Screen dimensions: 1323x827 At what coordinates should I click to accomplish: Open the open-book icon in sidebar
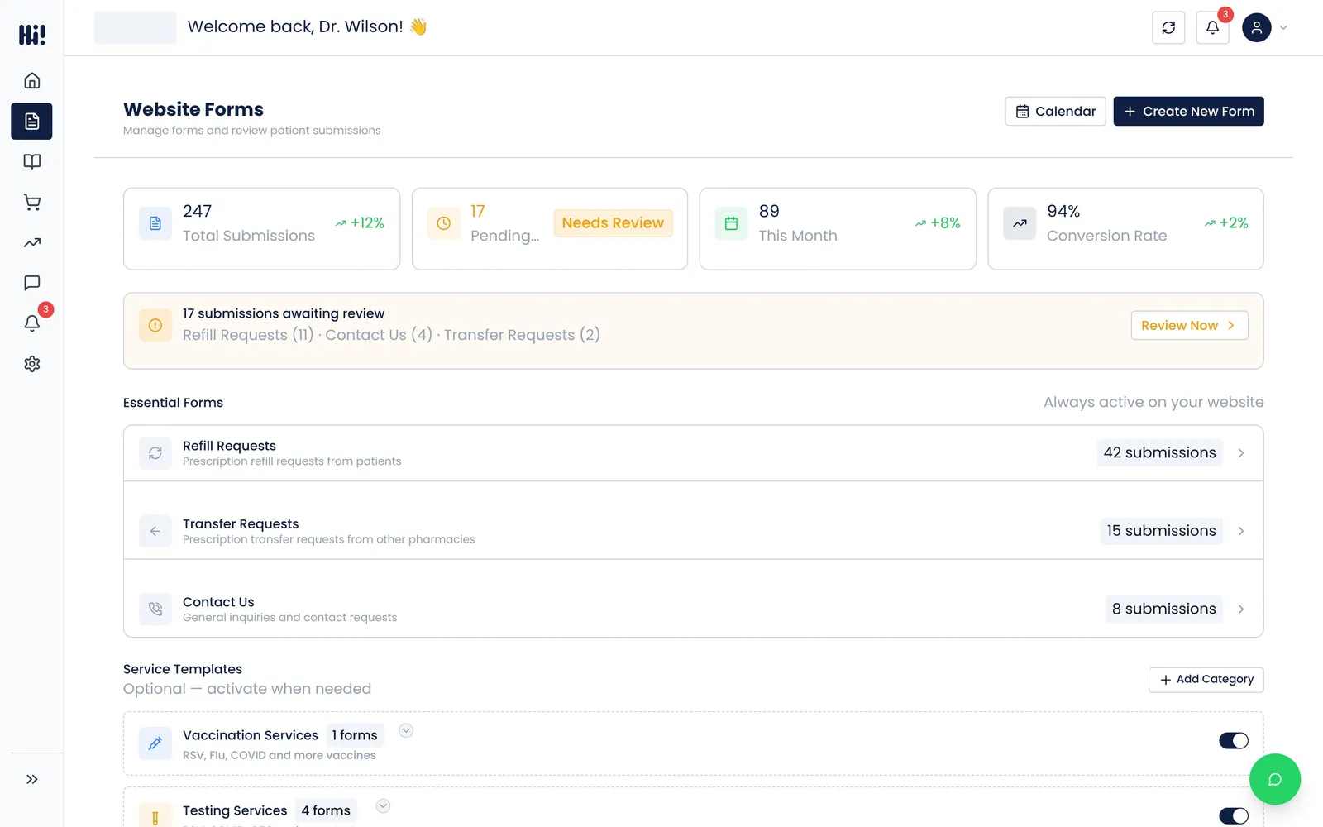pyautogui.click(x=32, y=162)
